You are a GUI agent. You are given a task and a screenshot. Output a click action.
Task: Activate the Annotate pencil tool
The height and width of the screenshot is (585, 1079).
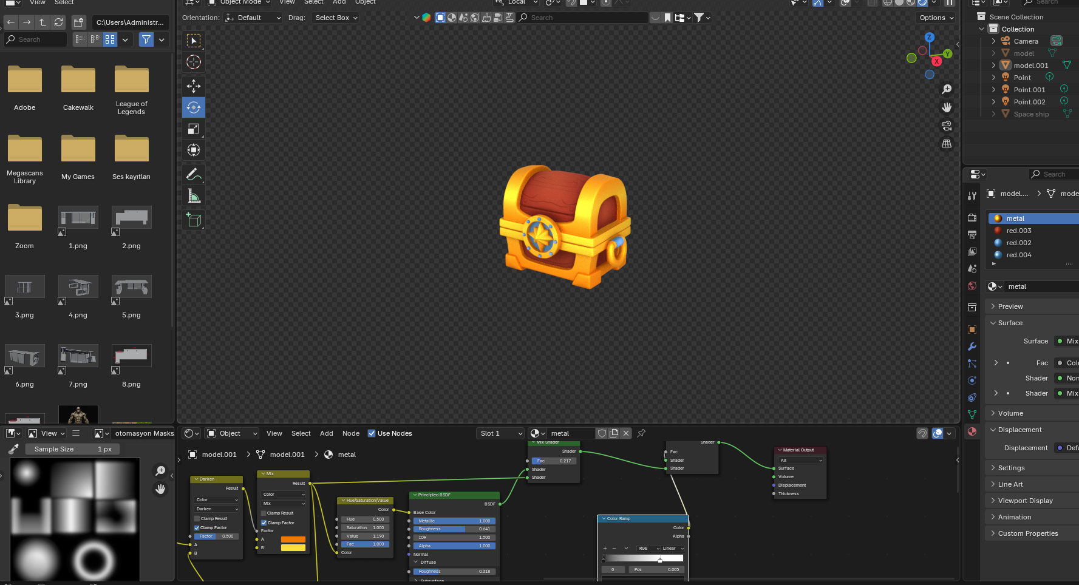point(194,175)
